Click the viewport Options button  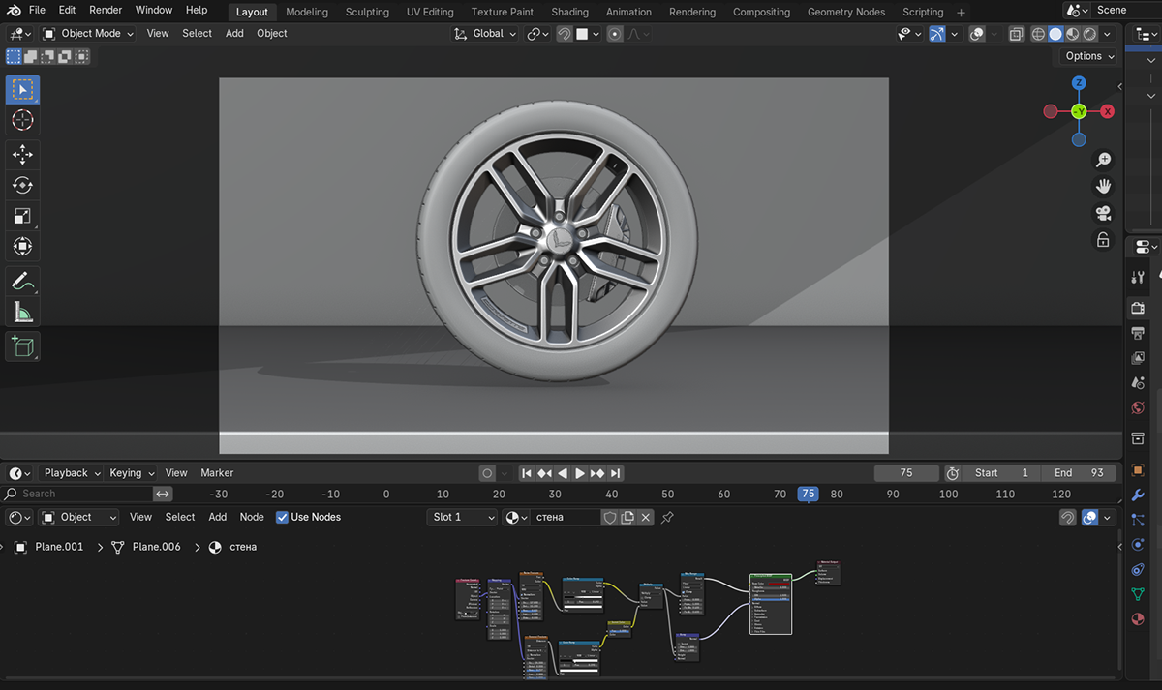point(1089,56)
